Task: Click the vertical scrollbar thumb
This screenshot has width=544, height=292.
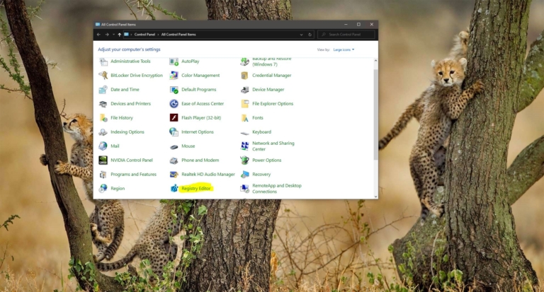Action: pos(375,115)
